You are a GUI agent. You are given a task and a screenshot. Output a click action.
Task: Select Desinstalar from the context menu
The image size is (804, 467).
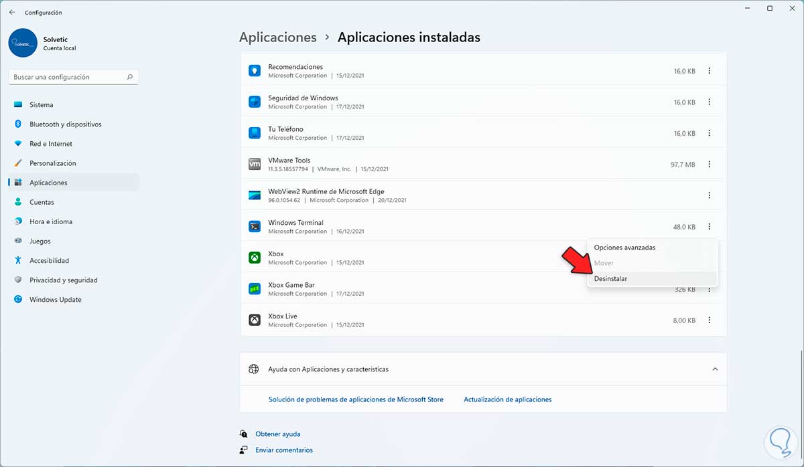(652, 278)
